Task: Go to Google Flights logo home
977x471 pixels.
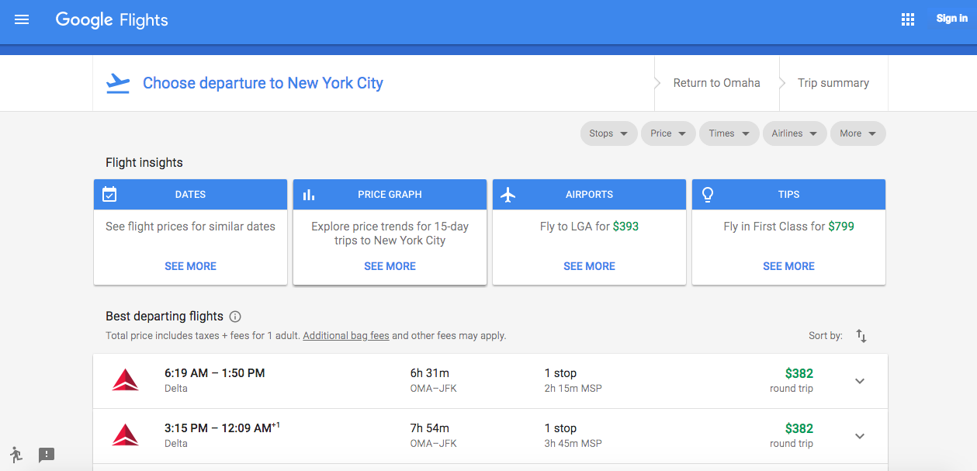Action: [x=112, y=20]
